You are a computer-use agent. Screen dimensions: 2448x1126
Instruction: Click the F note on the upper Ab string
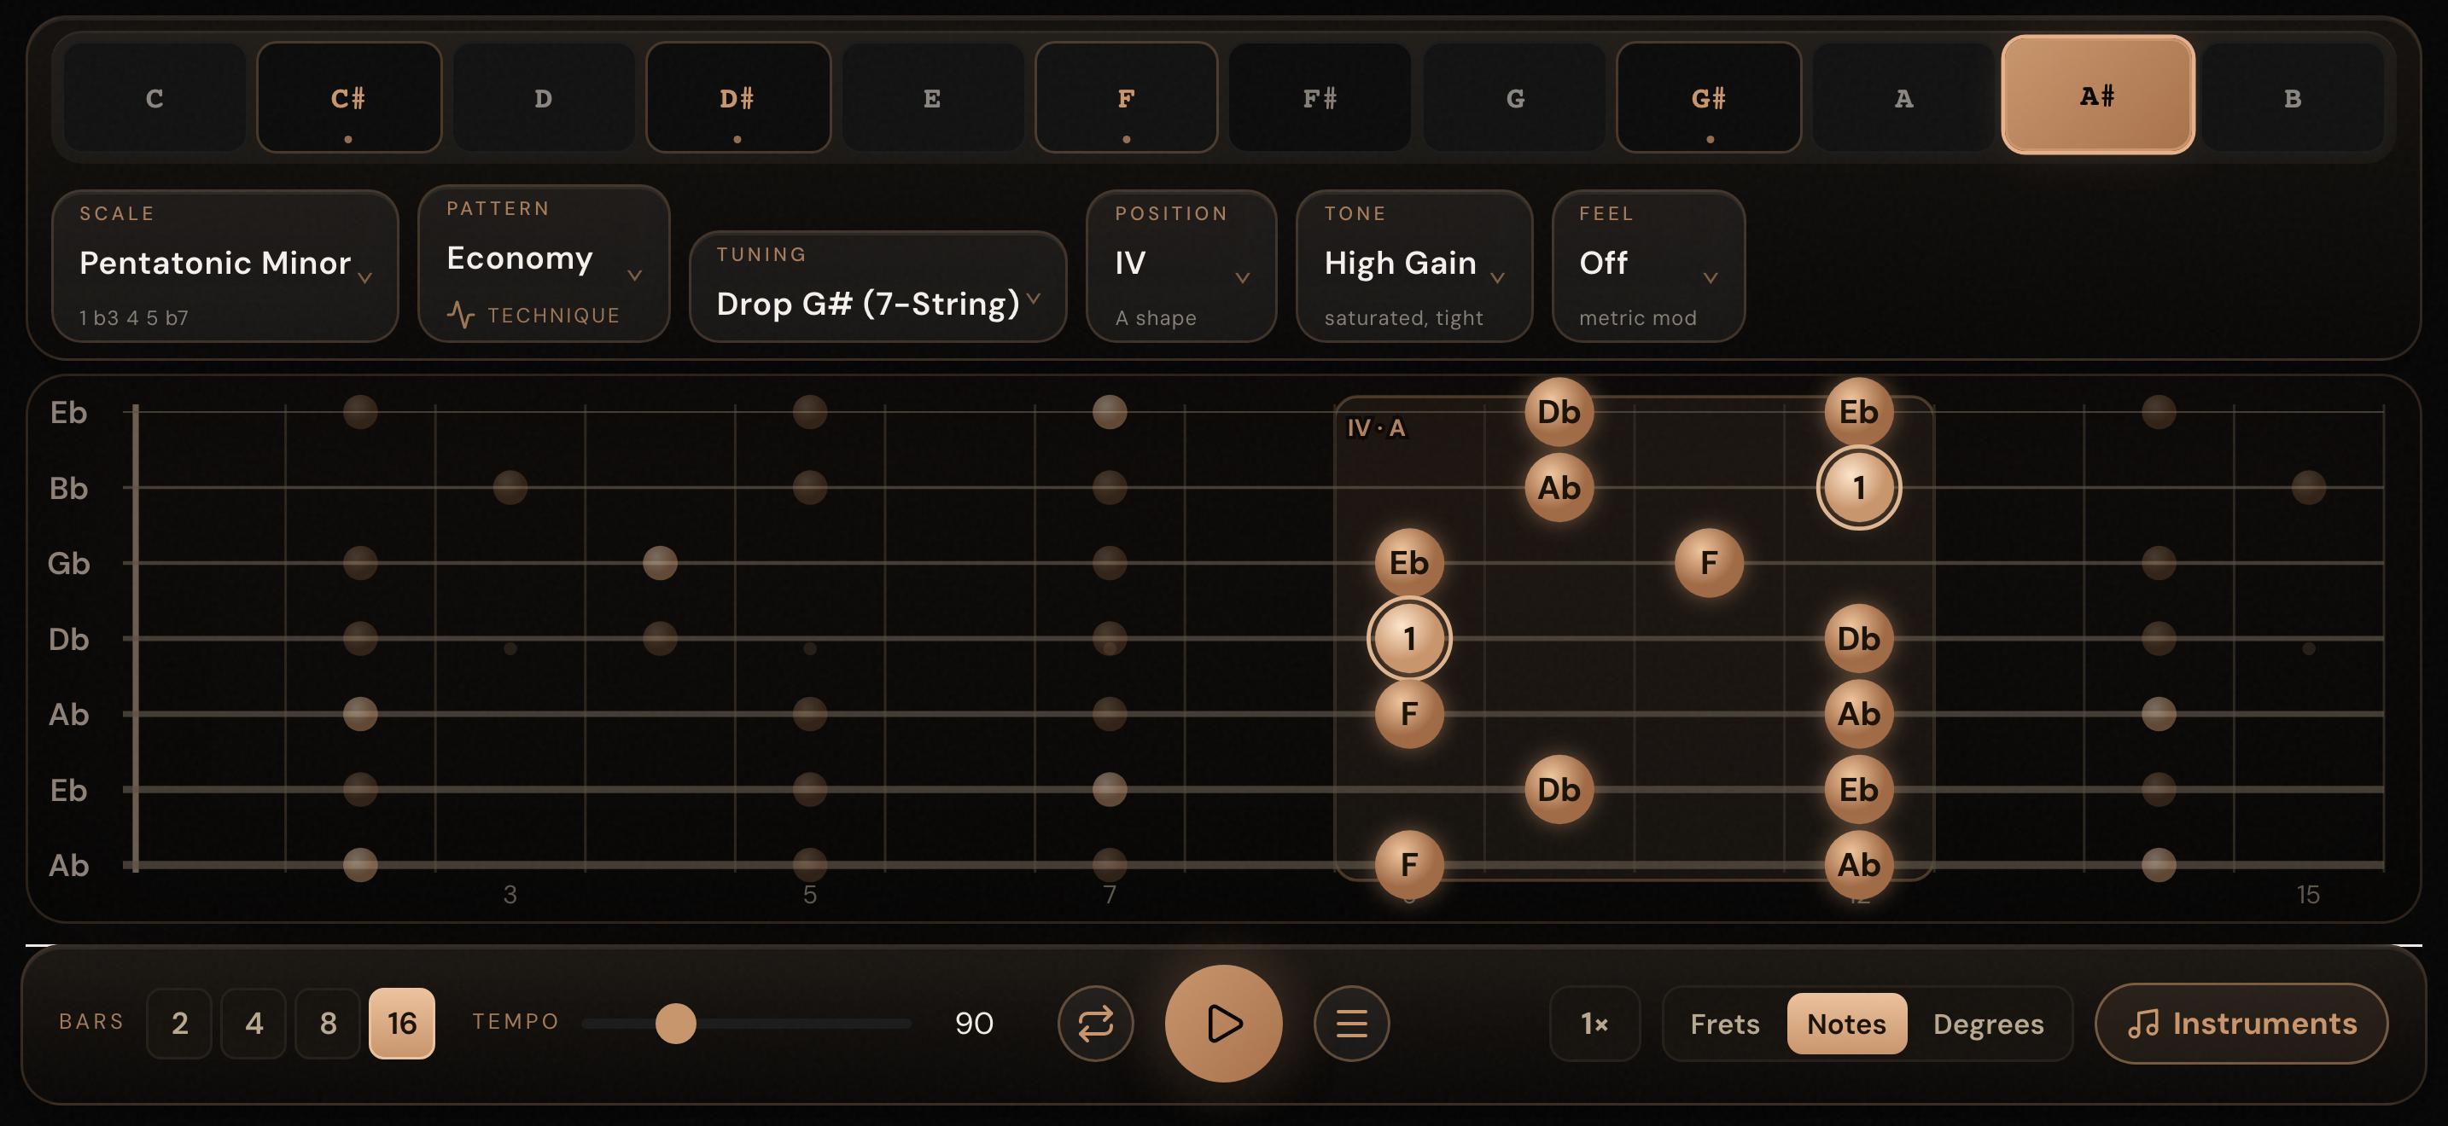(x=1408, y=713)
